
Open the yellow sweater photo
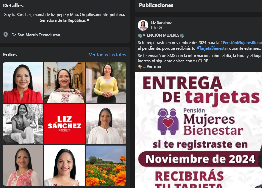tap(106, 83)
